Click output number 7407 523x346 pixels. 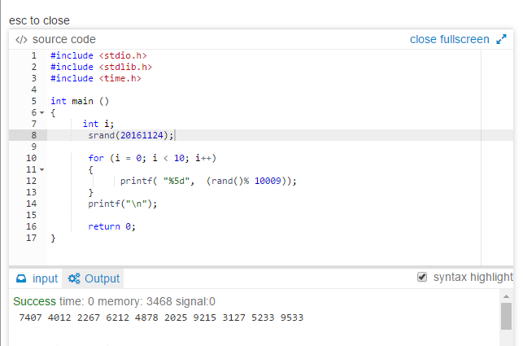(x=30, y=318)
